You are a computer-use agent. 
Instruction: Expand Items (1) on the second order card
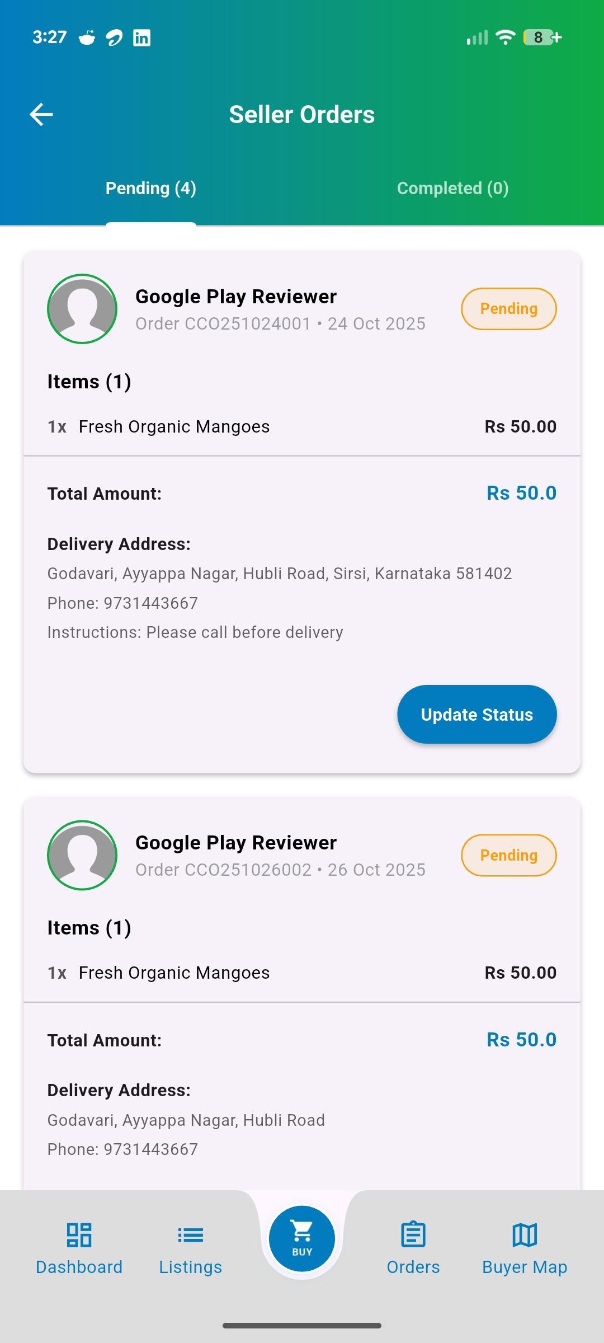click(89, 927)
